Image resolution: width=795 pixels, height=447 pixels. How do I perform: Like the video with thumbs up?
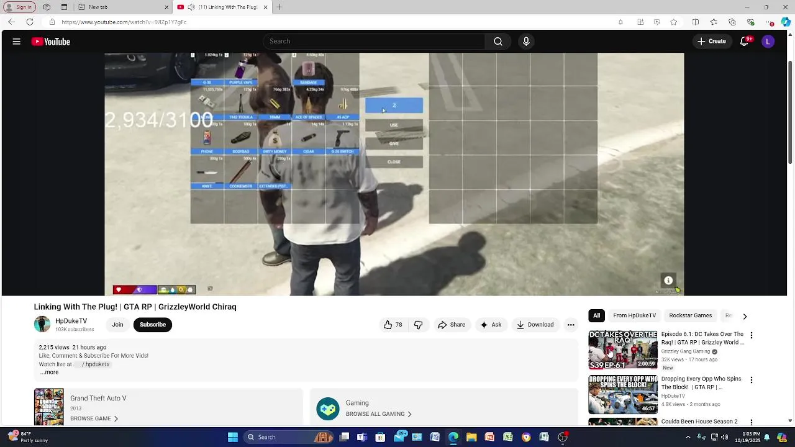click(393, 325)
